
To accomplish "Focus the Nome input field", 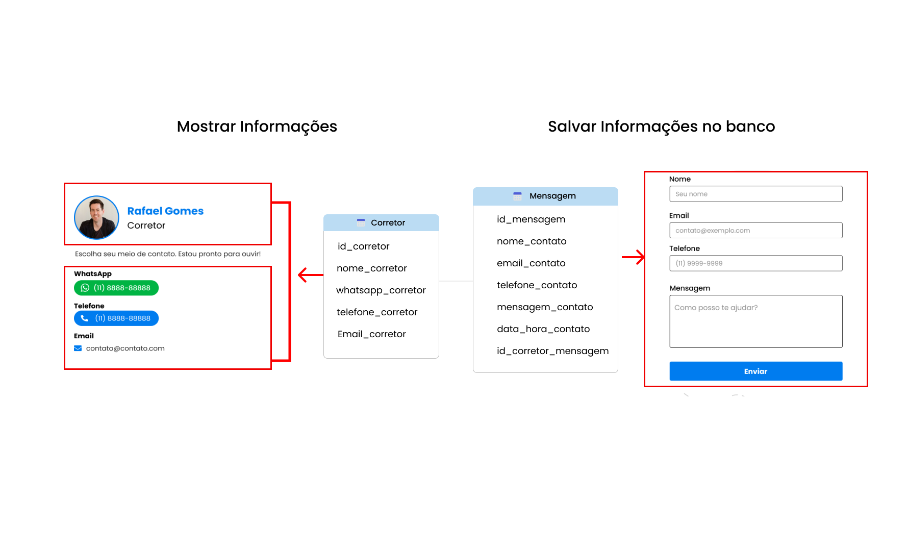I will [755, 194].
